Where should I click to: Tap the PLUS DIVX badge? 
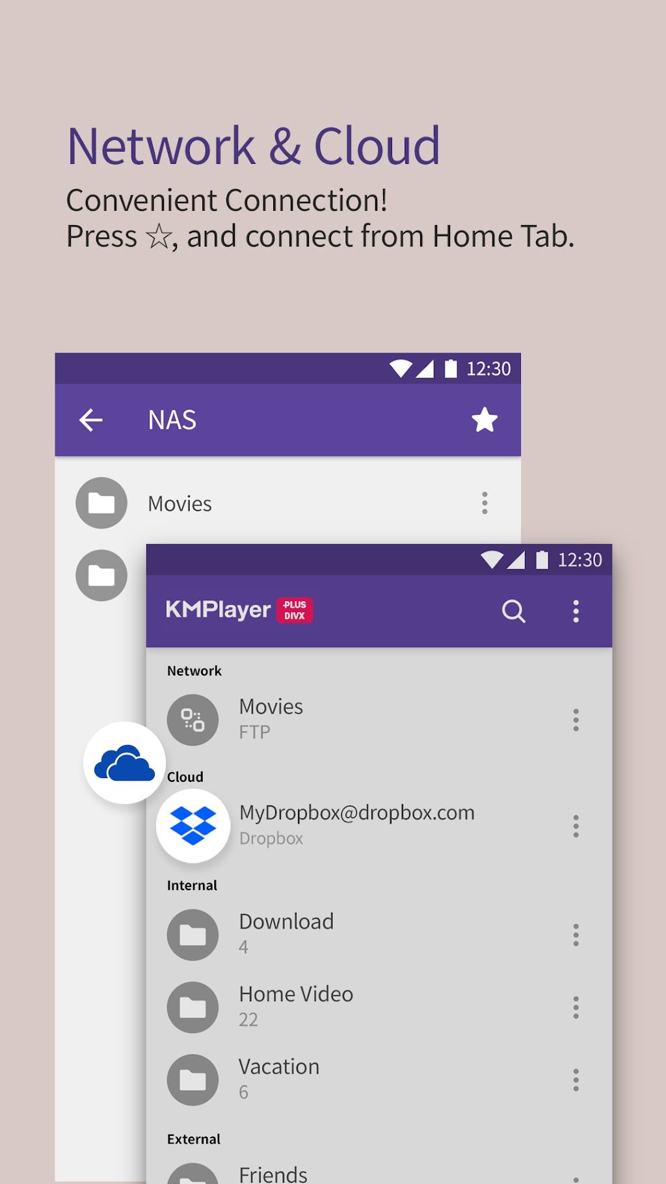coord(295,610)
